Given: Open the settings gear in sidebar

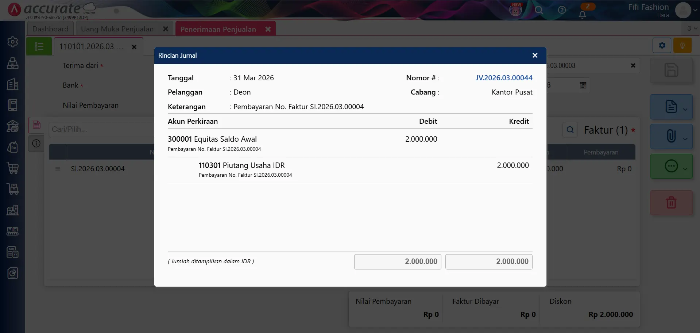Looking at the screenshot, I should tap(13, 42).
